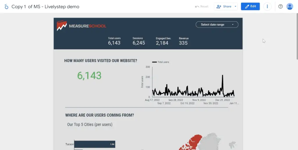298x150 pixels.
Task: Click the Sessions 6,245 scorecard
Action: 139,41
